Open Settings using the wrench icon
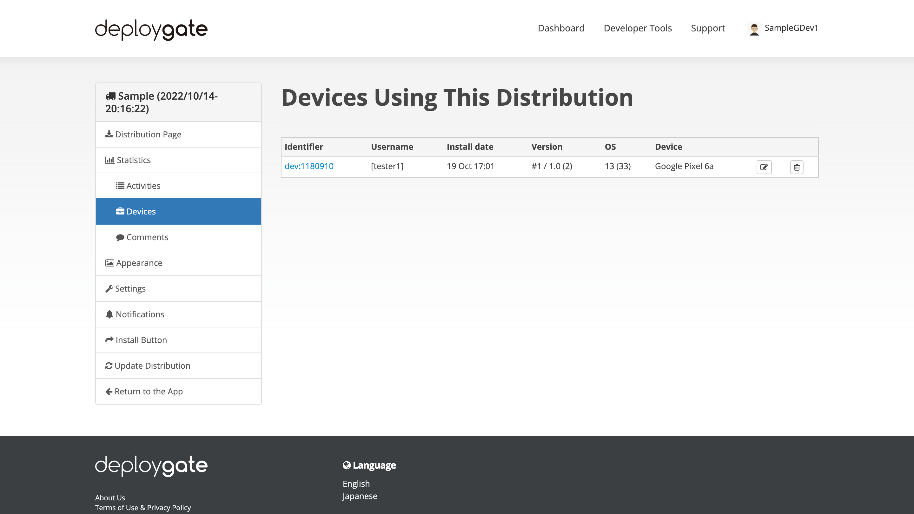 pyautogui.click(x=109, y=288)
